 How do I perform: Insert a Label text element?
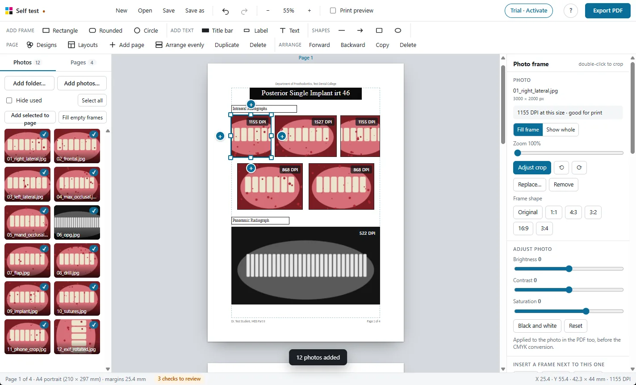pyautogui.click(x=256, y=30)
